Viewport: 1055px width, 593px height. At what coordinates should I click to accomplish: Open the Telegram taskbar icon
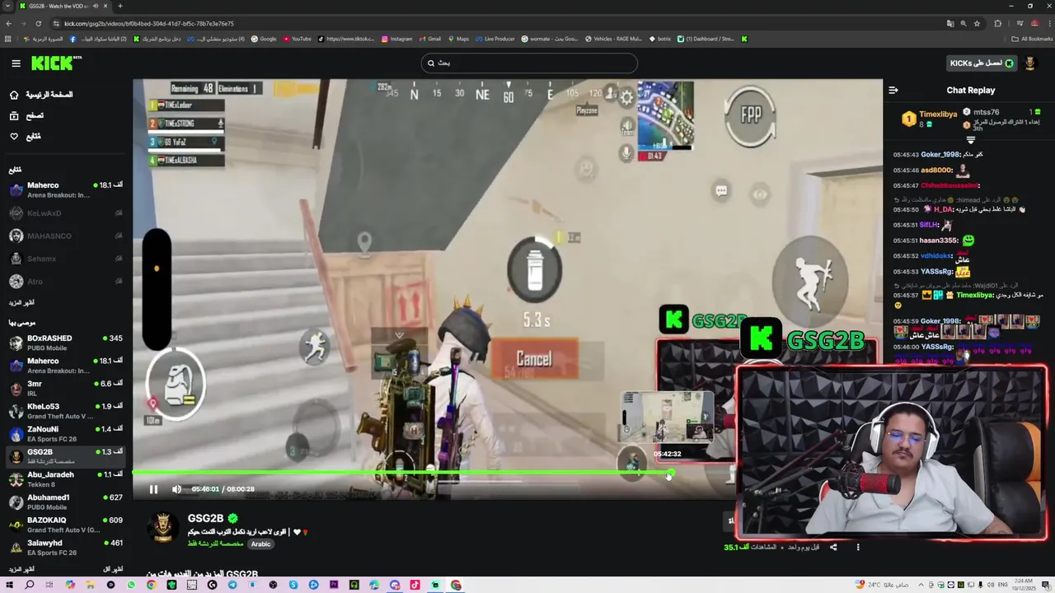[232, 585]
